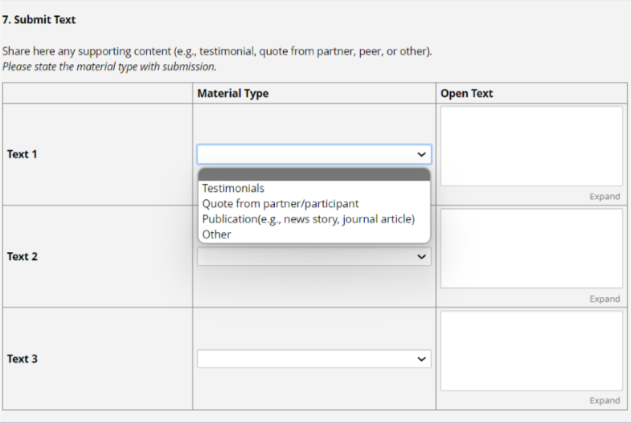The image size is (631, 423).
Task: Select "Testimonials" from the open list
Action: pyautogui.click(x=233, y=189)
